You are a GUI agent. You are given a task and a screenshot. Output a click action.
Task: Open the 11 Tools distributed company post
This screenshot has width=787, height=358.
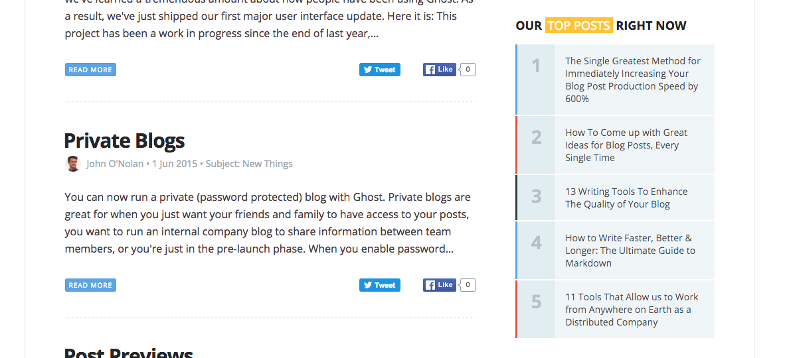(x=631, y=310)
